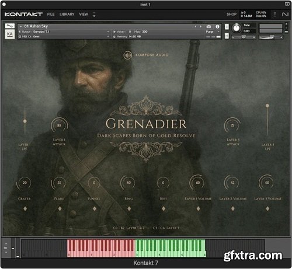Click the Layer 3 Volume knob
The image size is (292, 269).
tap(267, 183)
